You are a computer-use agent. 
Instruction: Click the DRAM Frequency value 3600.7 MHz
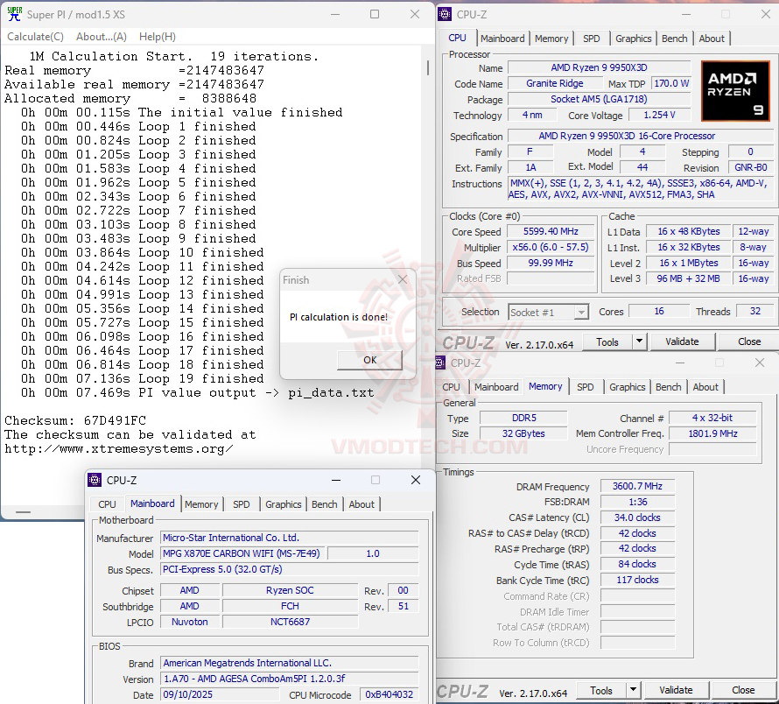pos(637,486)
